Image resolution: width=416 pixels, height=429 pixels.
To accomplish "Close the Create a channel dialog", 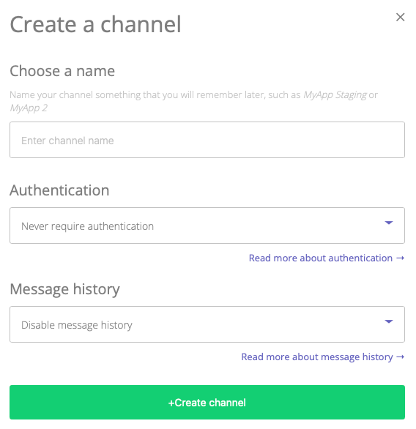I will point(400,17).
